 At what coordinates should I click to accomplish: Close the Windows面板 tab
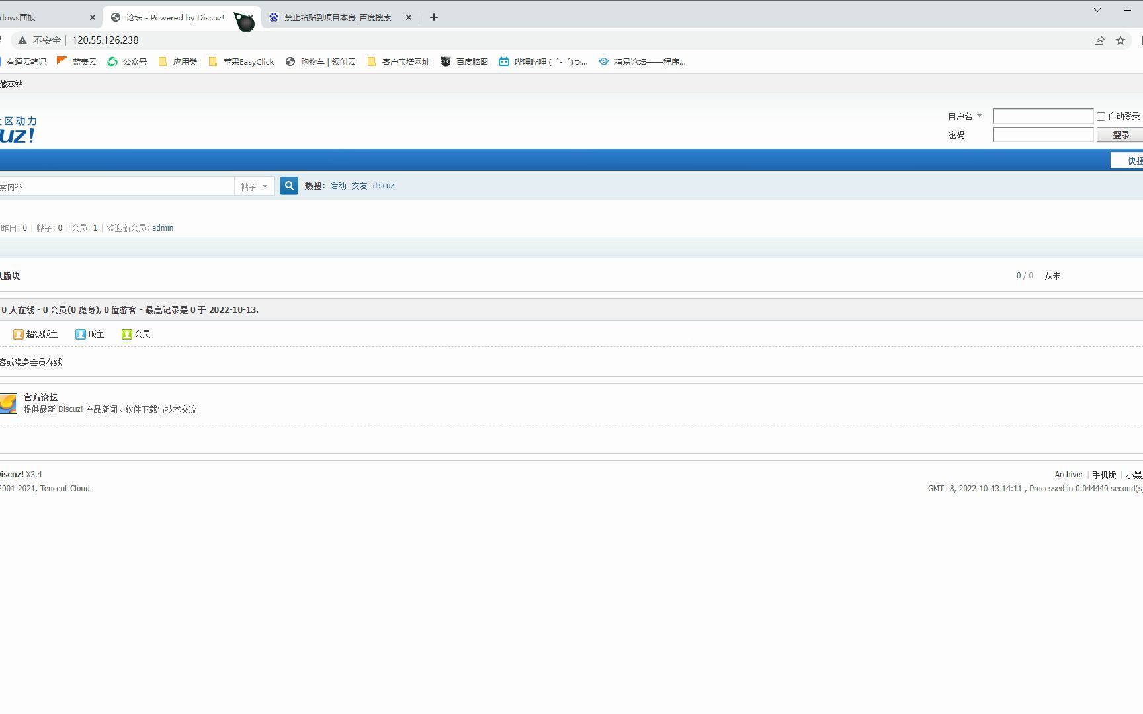pyautogui.click(x=92, y=17)
